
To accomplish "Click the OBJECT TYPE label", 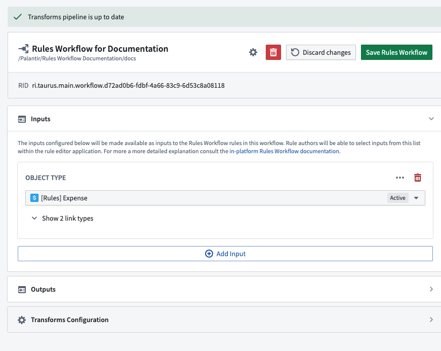I will [46, 178].
